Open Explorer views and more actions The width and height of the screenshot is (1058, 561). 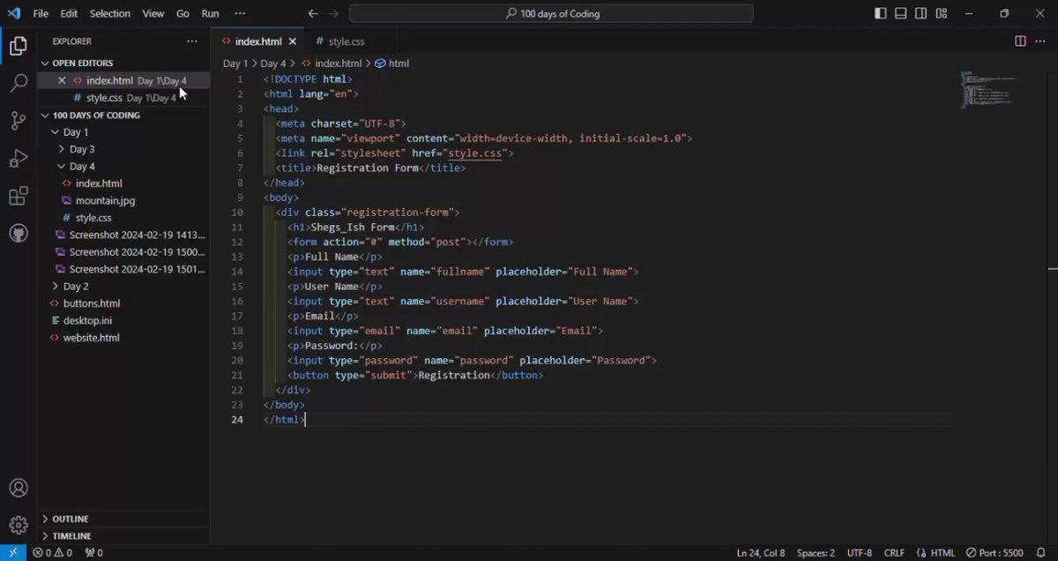pyautogui.click(x=192, y=41)
